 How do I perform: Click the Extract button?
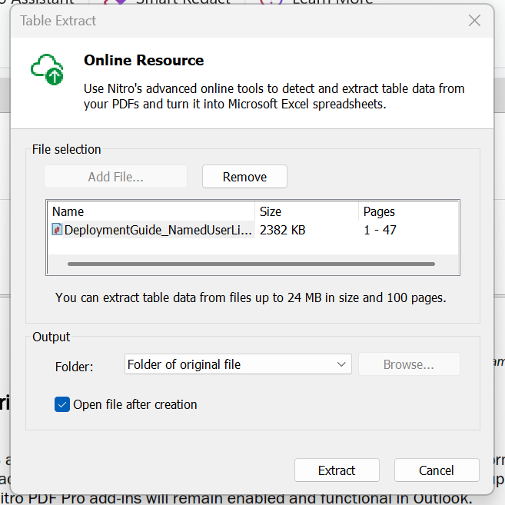coord(337,470)
